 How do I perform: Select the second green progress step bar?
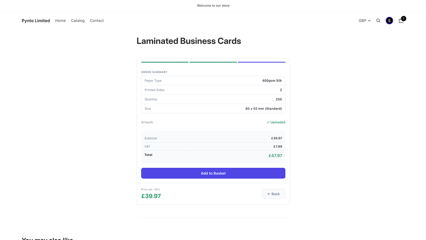coord(213,62)
